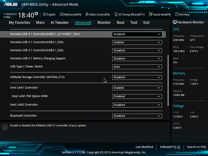Switch to the Main tab
This screenshot has width=208, height=156.
pos(40,23)
